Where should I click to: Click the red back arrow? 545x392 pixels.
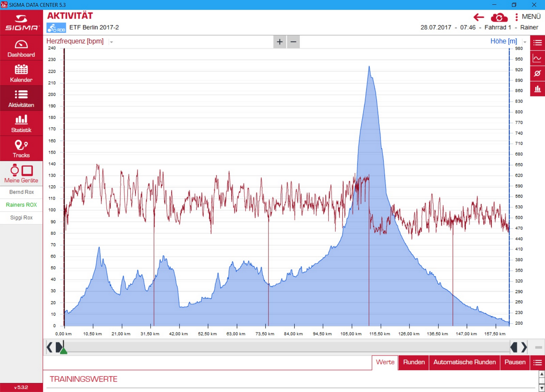pos(479,17)
